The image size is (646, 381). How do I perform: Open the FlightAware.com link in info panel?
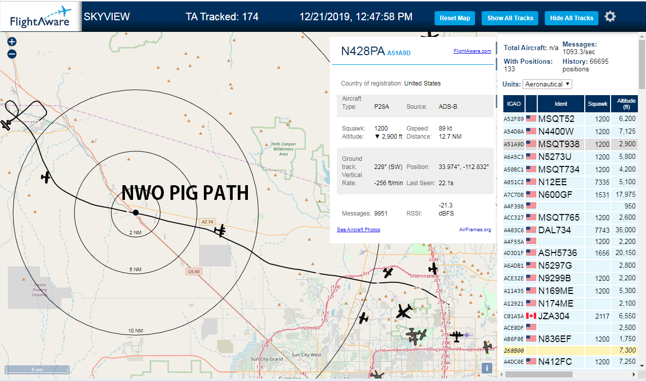(x=472, y=51)
